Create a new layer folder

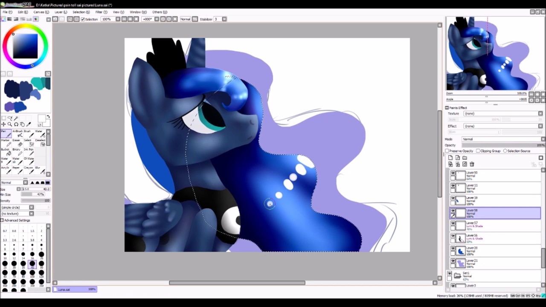465,158
